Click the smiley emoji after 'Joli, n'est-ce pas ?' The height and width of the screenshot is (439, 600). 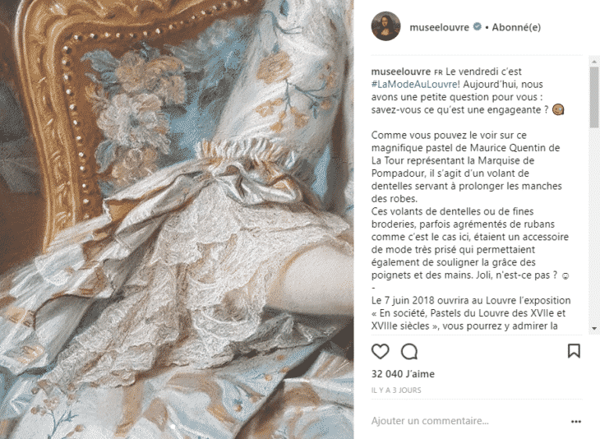pyautogui.click(x=565, y=275)
